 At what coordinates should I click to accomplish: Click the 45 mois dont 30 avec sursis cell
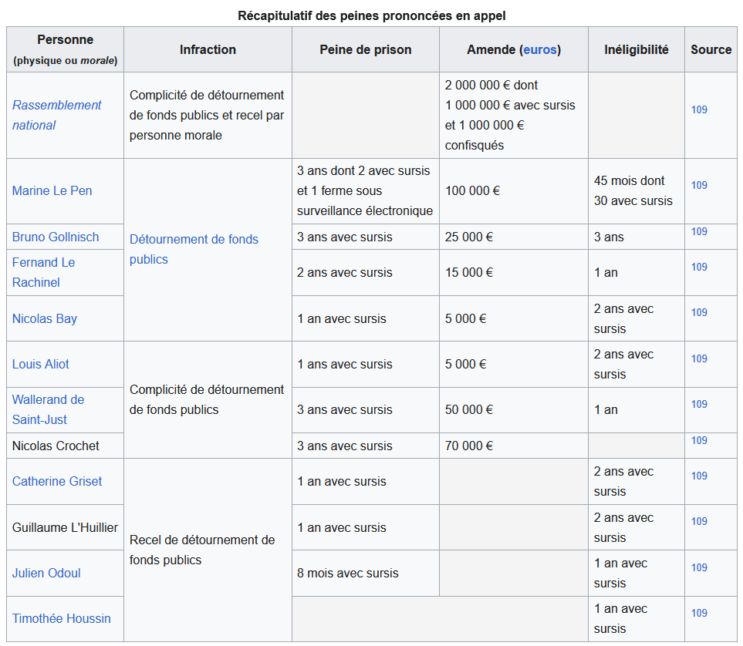point(637,191)
